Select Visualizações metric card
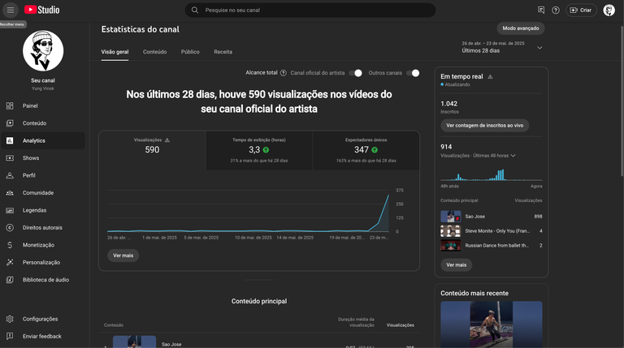 point(152,151)
